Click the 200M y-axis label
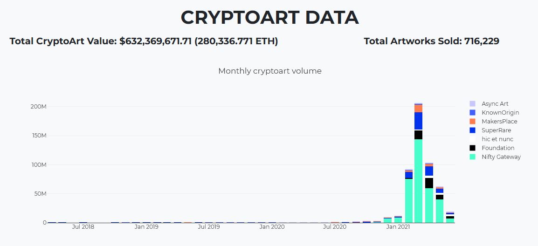Screen dimensions: 538x246 point(38,107)
